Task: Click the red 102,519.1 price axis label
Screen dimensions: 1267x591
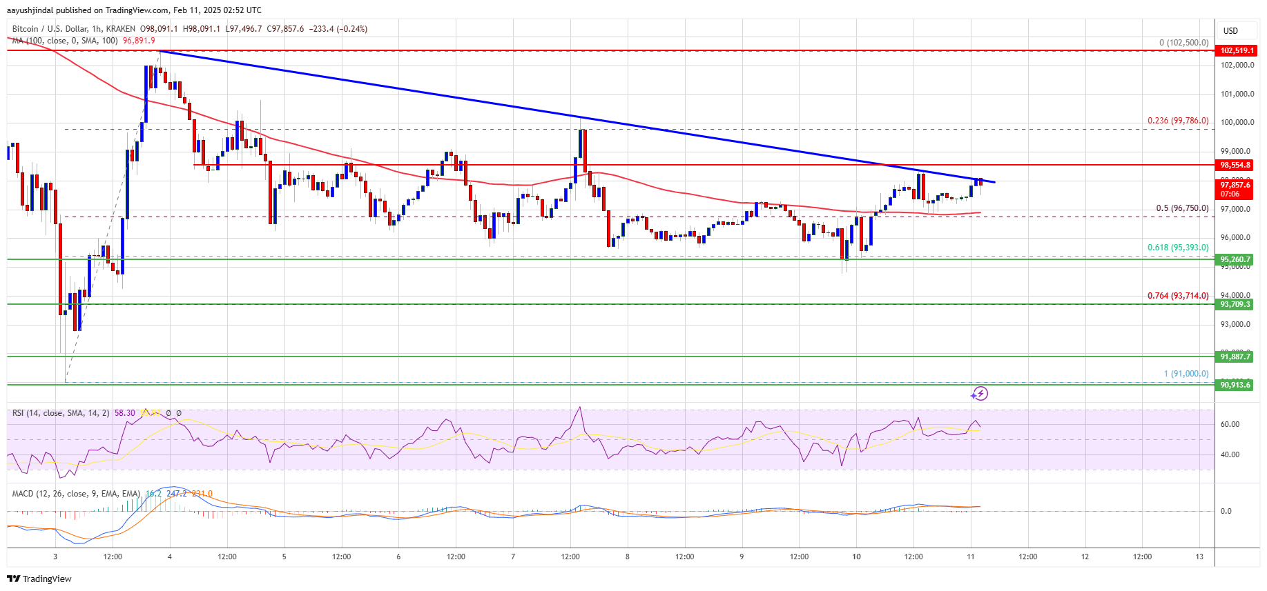Action: coord(1235,50)
